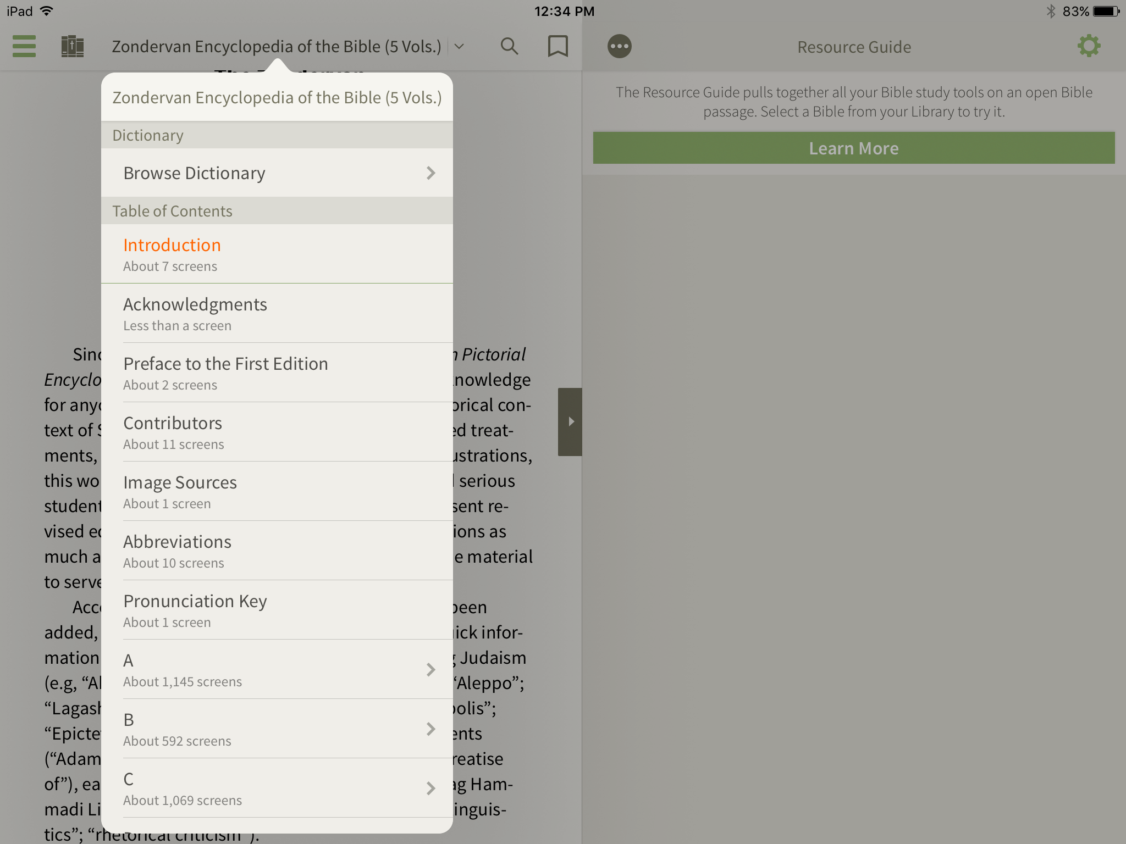Click the Zondervan Encyclopedia title in toolbar
The width and height of the screenshot is (1126, 844).
[x=277, y=47]
